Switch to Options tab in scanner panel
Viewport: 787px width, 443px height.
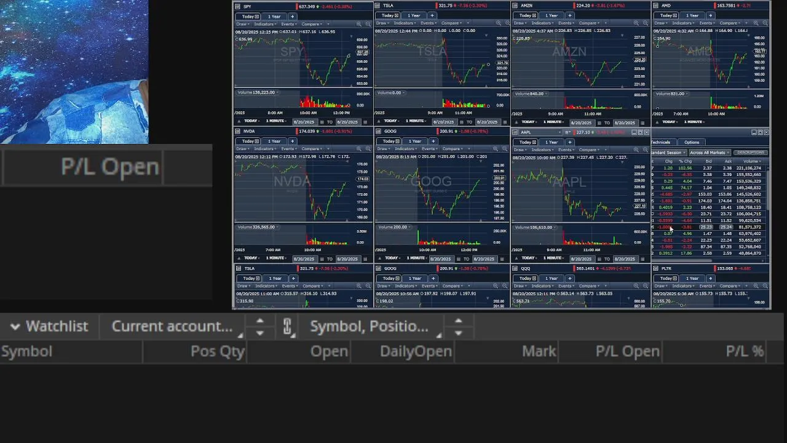692,142
